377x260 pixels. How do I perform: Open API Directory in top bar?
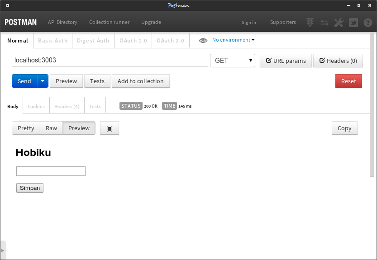(x=62, y=22)
